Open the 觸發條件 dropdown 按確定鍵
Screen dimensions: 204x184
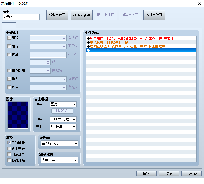click(x=59, y=160)
